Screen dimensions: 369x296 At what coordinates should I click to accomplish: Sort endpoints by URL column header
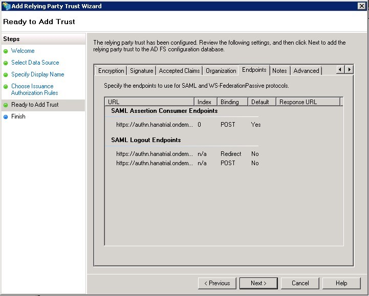[149, 102]
